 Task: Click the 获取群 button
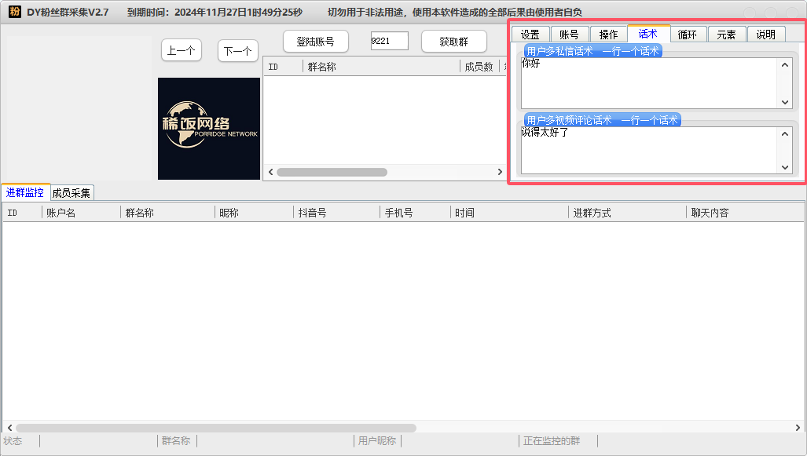pyautogui.click(x=453, y=42)
